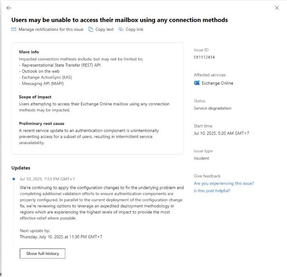Click the mailbox access issue title
Image resolution: width=287 pixels, height=277 pixels.
120,20
